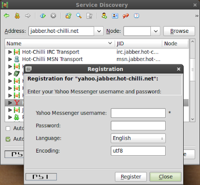200x185 pixels.
Task: Open the Node combo box dropdown arrow
Action: tap(156, 31)
